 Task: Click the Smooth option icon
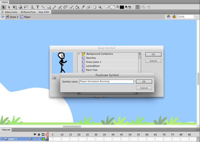point(143,7)
